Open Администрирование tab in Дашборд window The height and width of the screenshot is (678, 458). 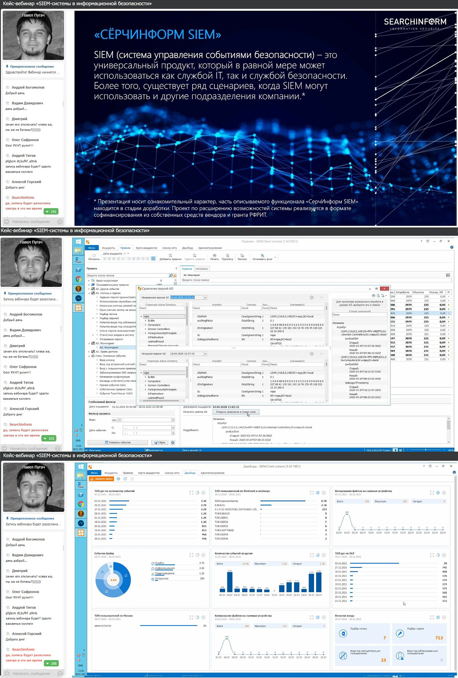point(213,473)
